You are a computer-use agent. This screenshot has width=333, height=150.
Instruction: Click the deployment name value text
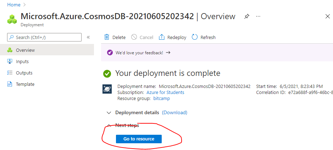pos(205,87)
